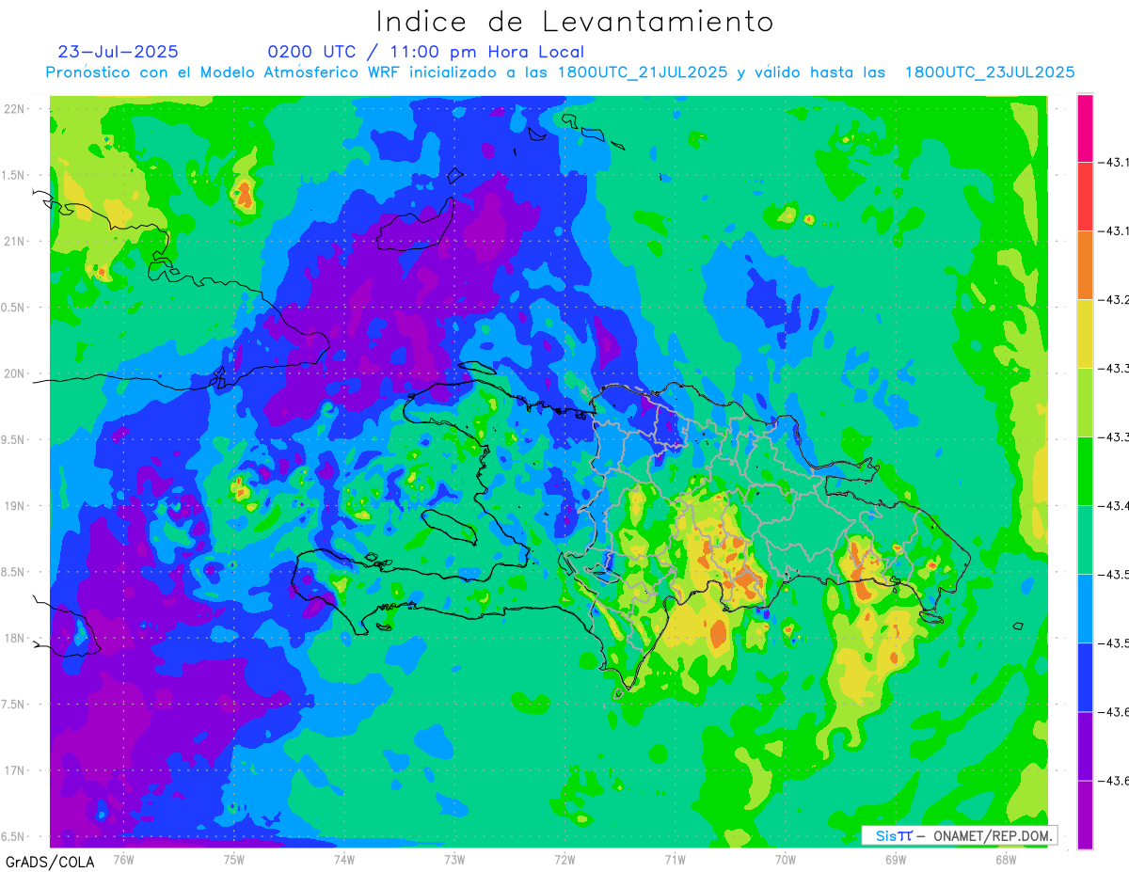1129x872 pixels.
Task: Pick the magenta swatch on the color bar
Action: tap(1085, 128)
